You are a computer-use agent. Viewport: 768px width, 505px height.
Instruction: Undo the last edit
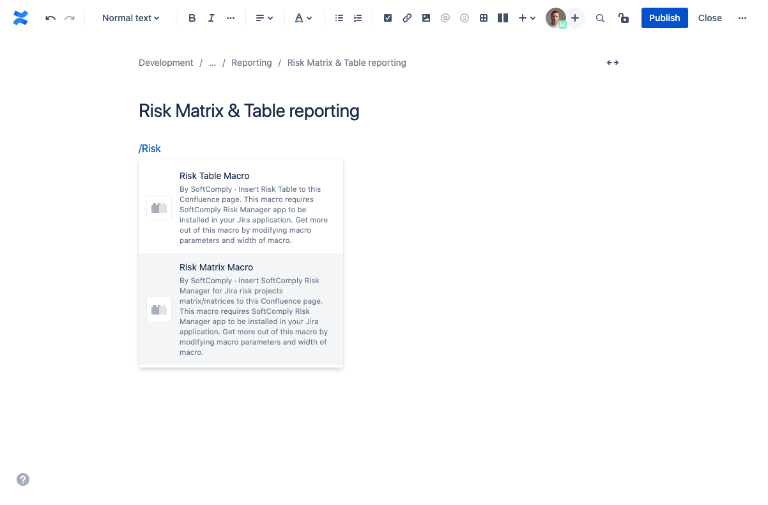50,18
